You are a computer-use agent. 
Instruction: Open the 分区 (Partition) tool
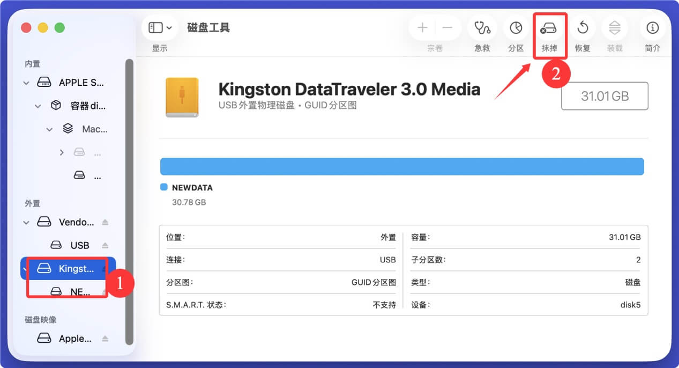(515, 27)
